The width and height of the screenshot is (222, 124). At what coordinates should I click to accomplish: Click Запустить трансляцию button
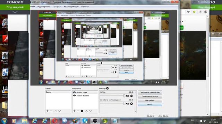(x=150, y=92)
